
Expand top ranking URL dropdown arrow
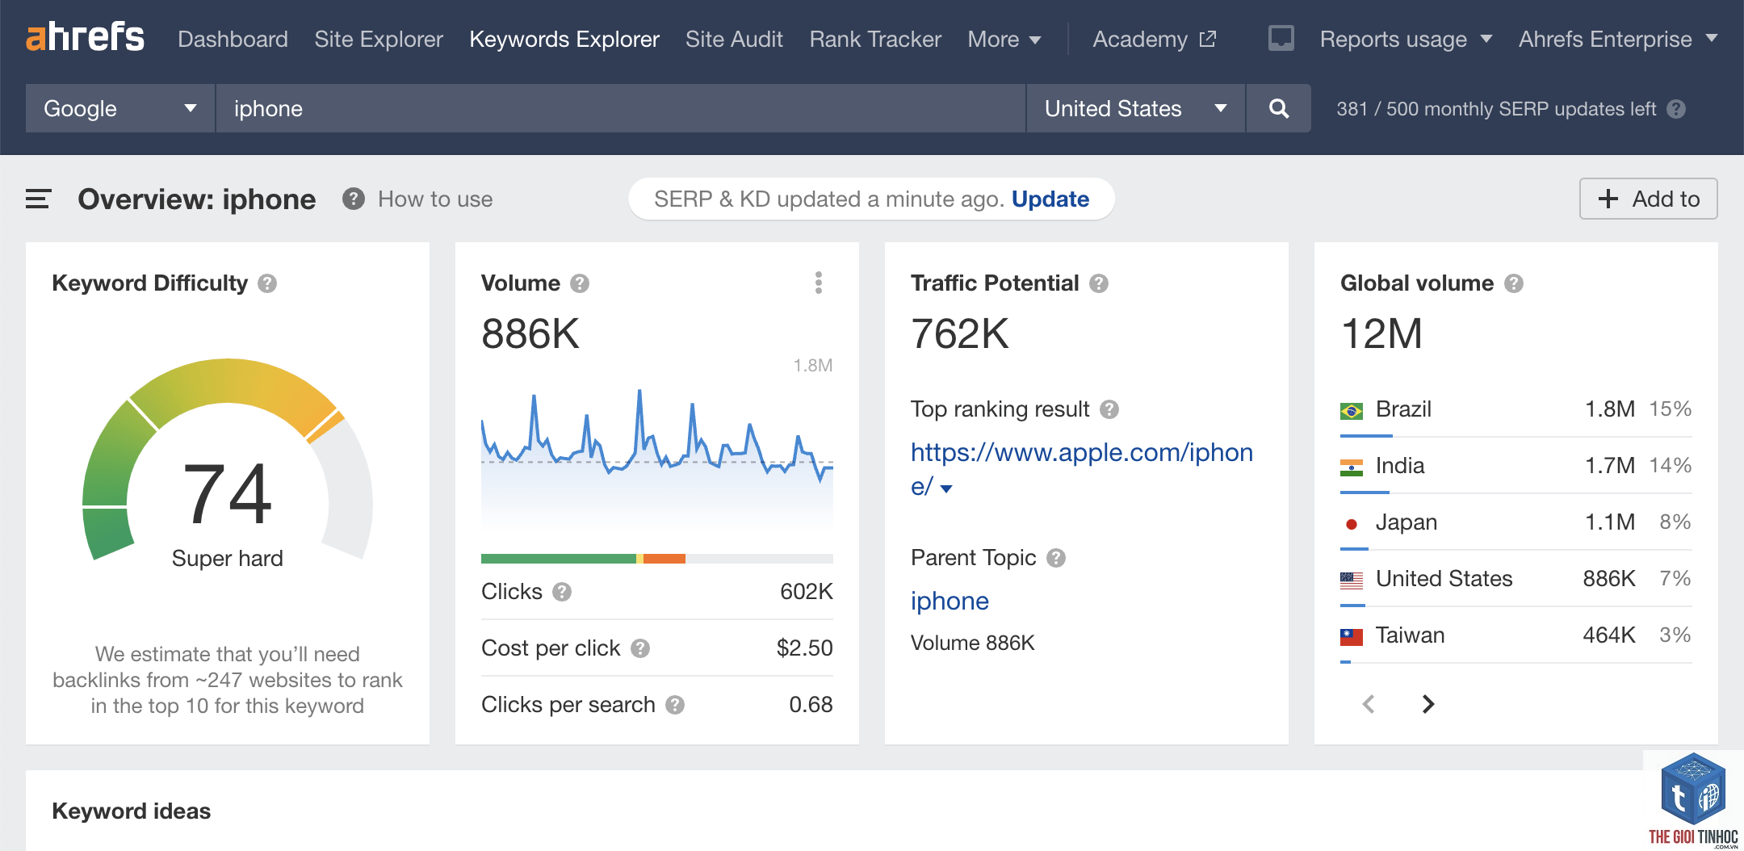[946, 488]
